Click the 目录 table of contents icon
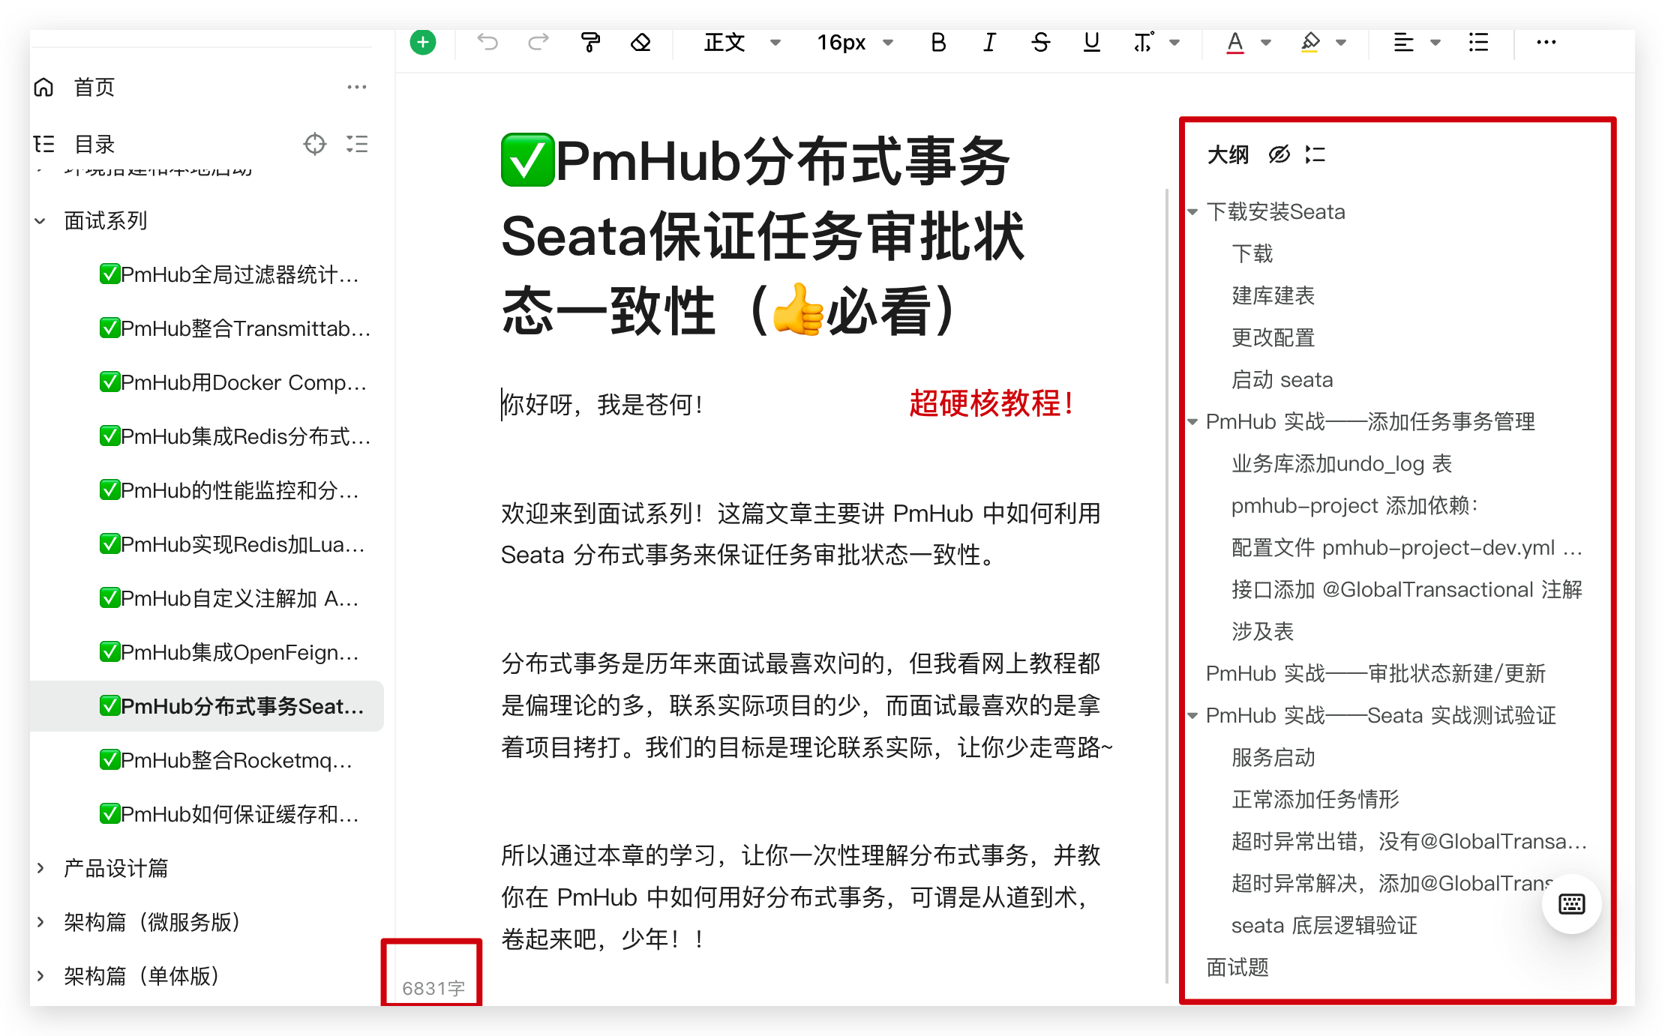Viewport: 1665px width, 1036px height. coord(44,144)
